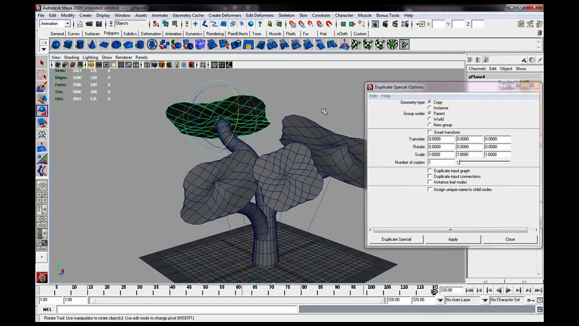Go to the start of playback range
Viewport: 579px width, 326px height.
pos(469,291)
